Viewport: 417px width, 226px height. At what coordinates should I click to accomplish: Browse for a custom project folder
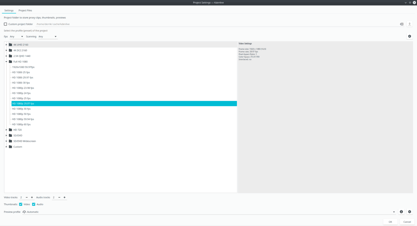point(410,24)
